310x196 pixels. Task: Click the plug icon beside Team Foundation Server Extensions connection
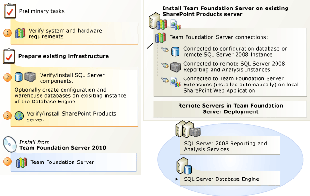pos(164,80)
